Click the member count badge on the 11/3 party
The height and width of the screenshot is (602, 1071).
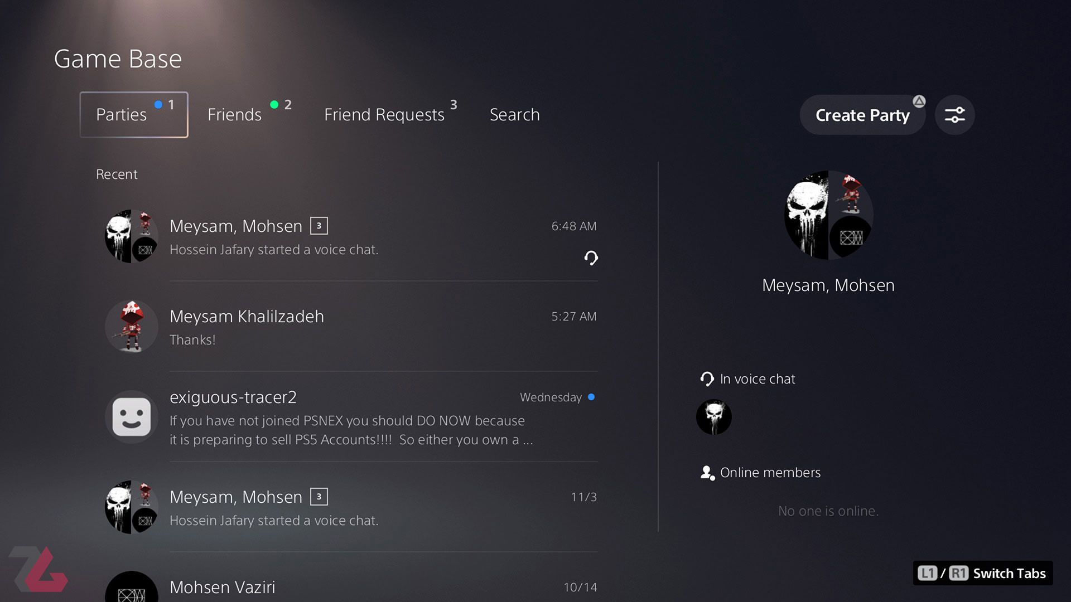[319, 497]
